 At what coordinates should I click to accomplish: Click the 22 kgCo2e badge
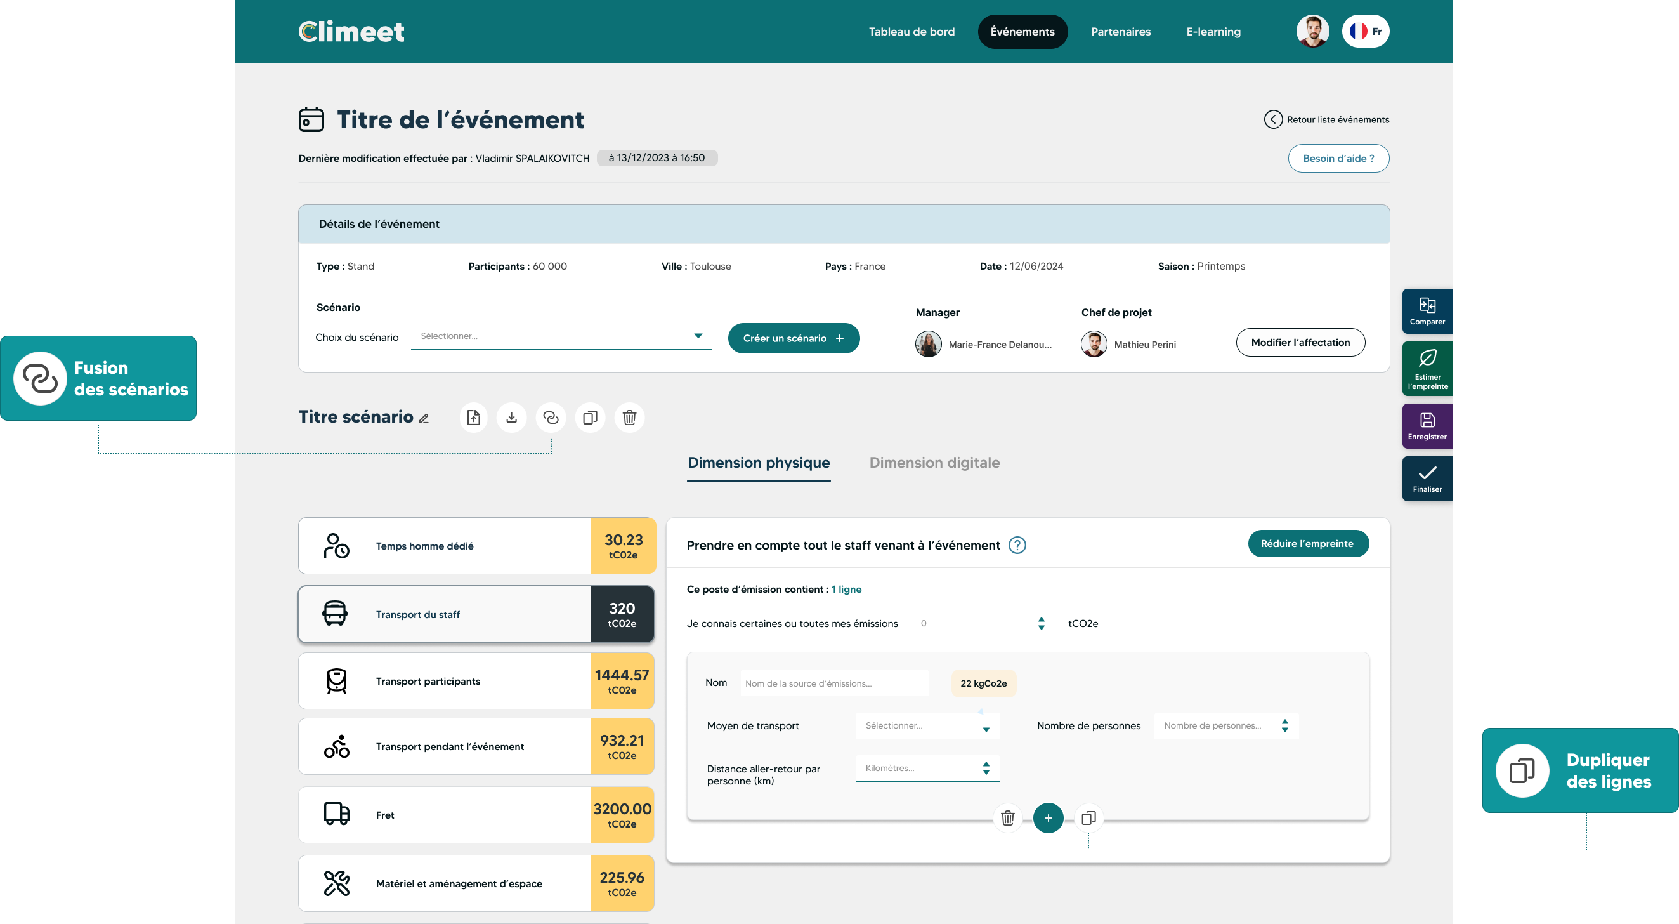coord(983,683)
